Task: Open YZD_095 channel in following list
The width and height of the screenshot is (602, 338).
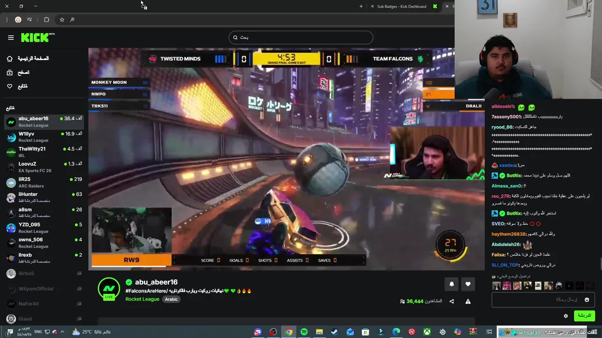Action: click(x=44, y=228)
